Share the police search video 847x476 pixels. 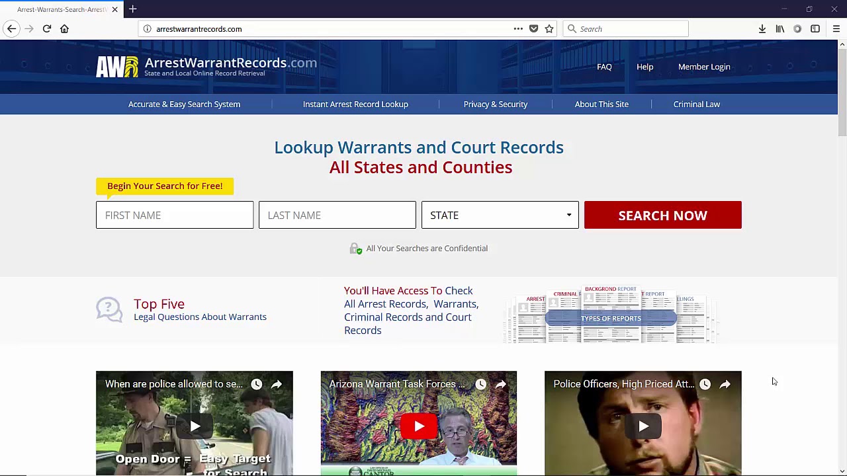277,384
